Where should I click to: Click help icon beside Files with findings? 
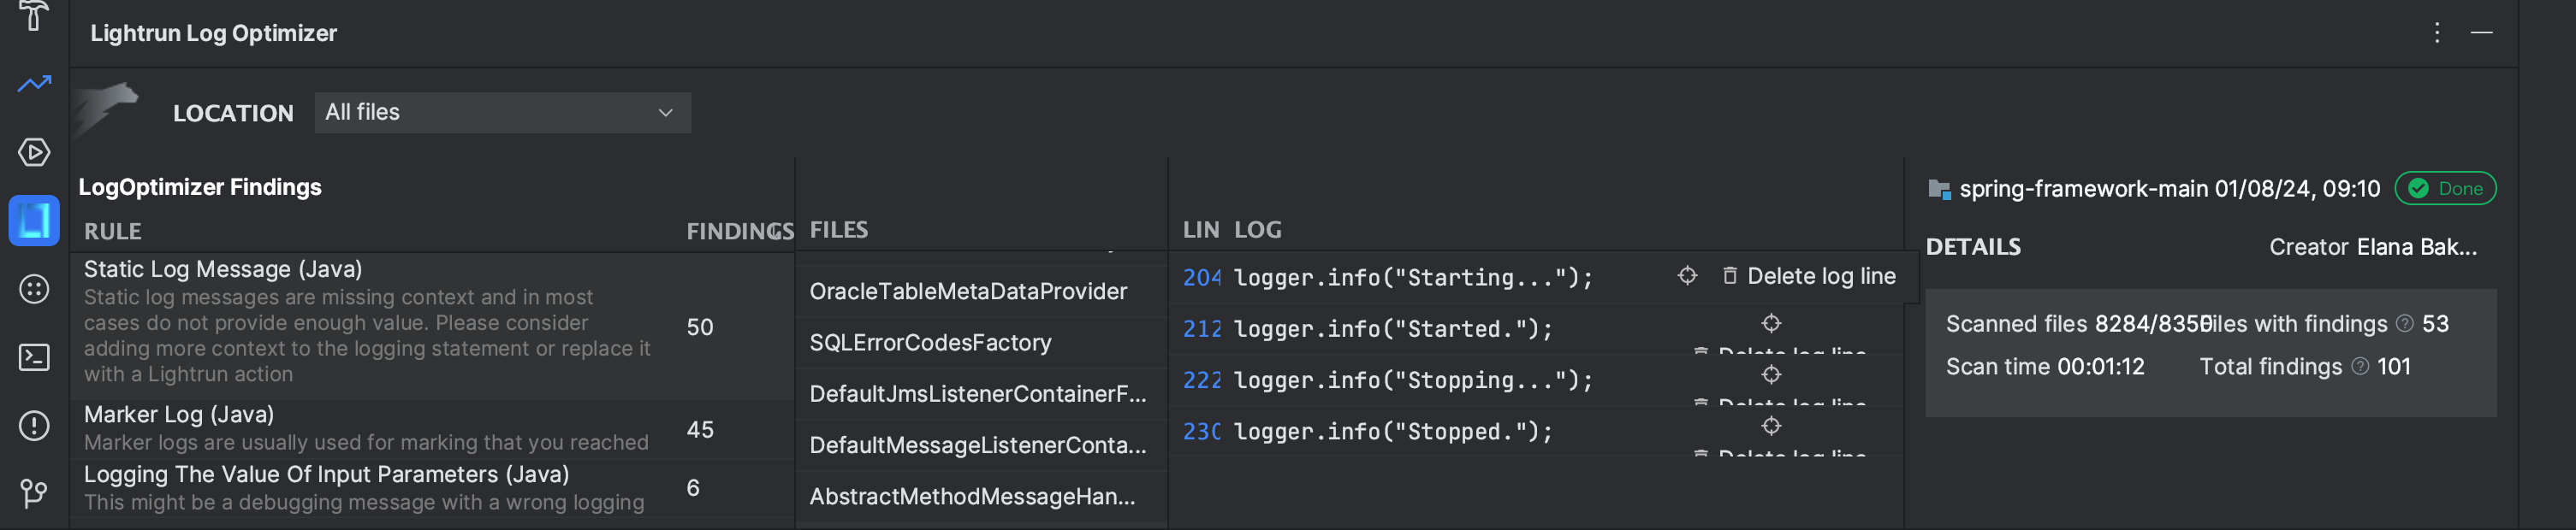coord(2405,323)
